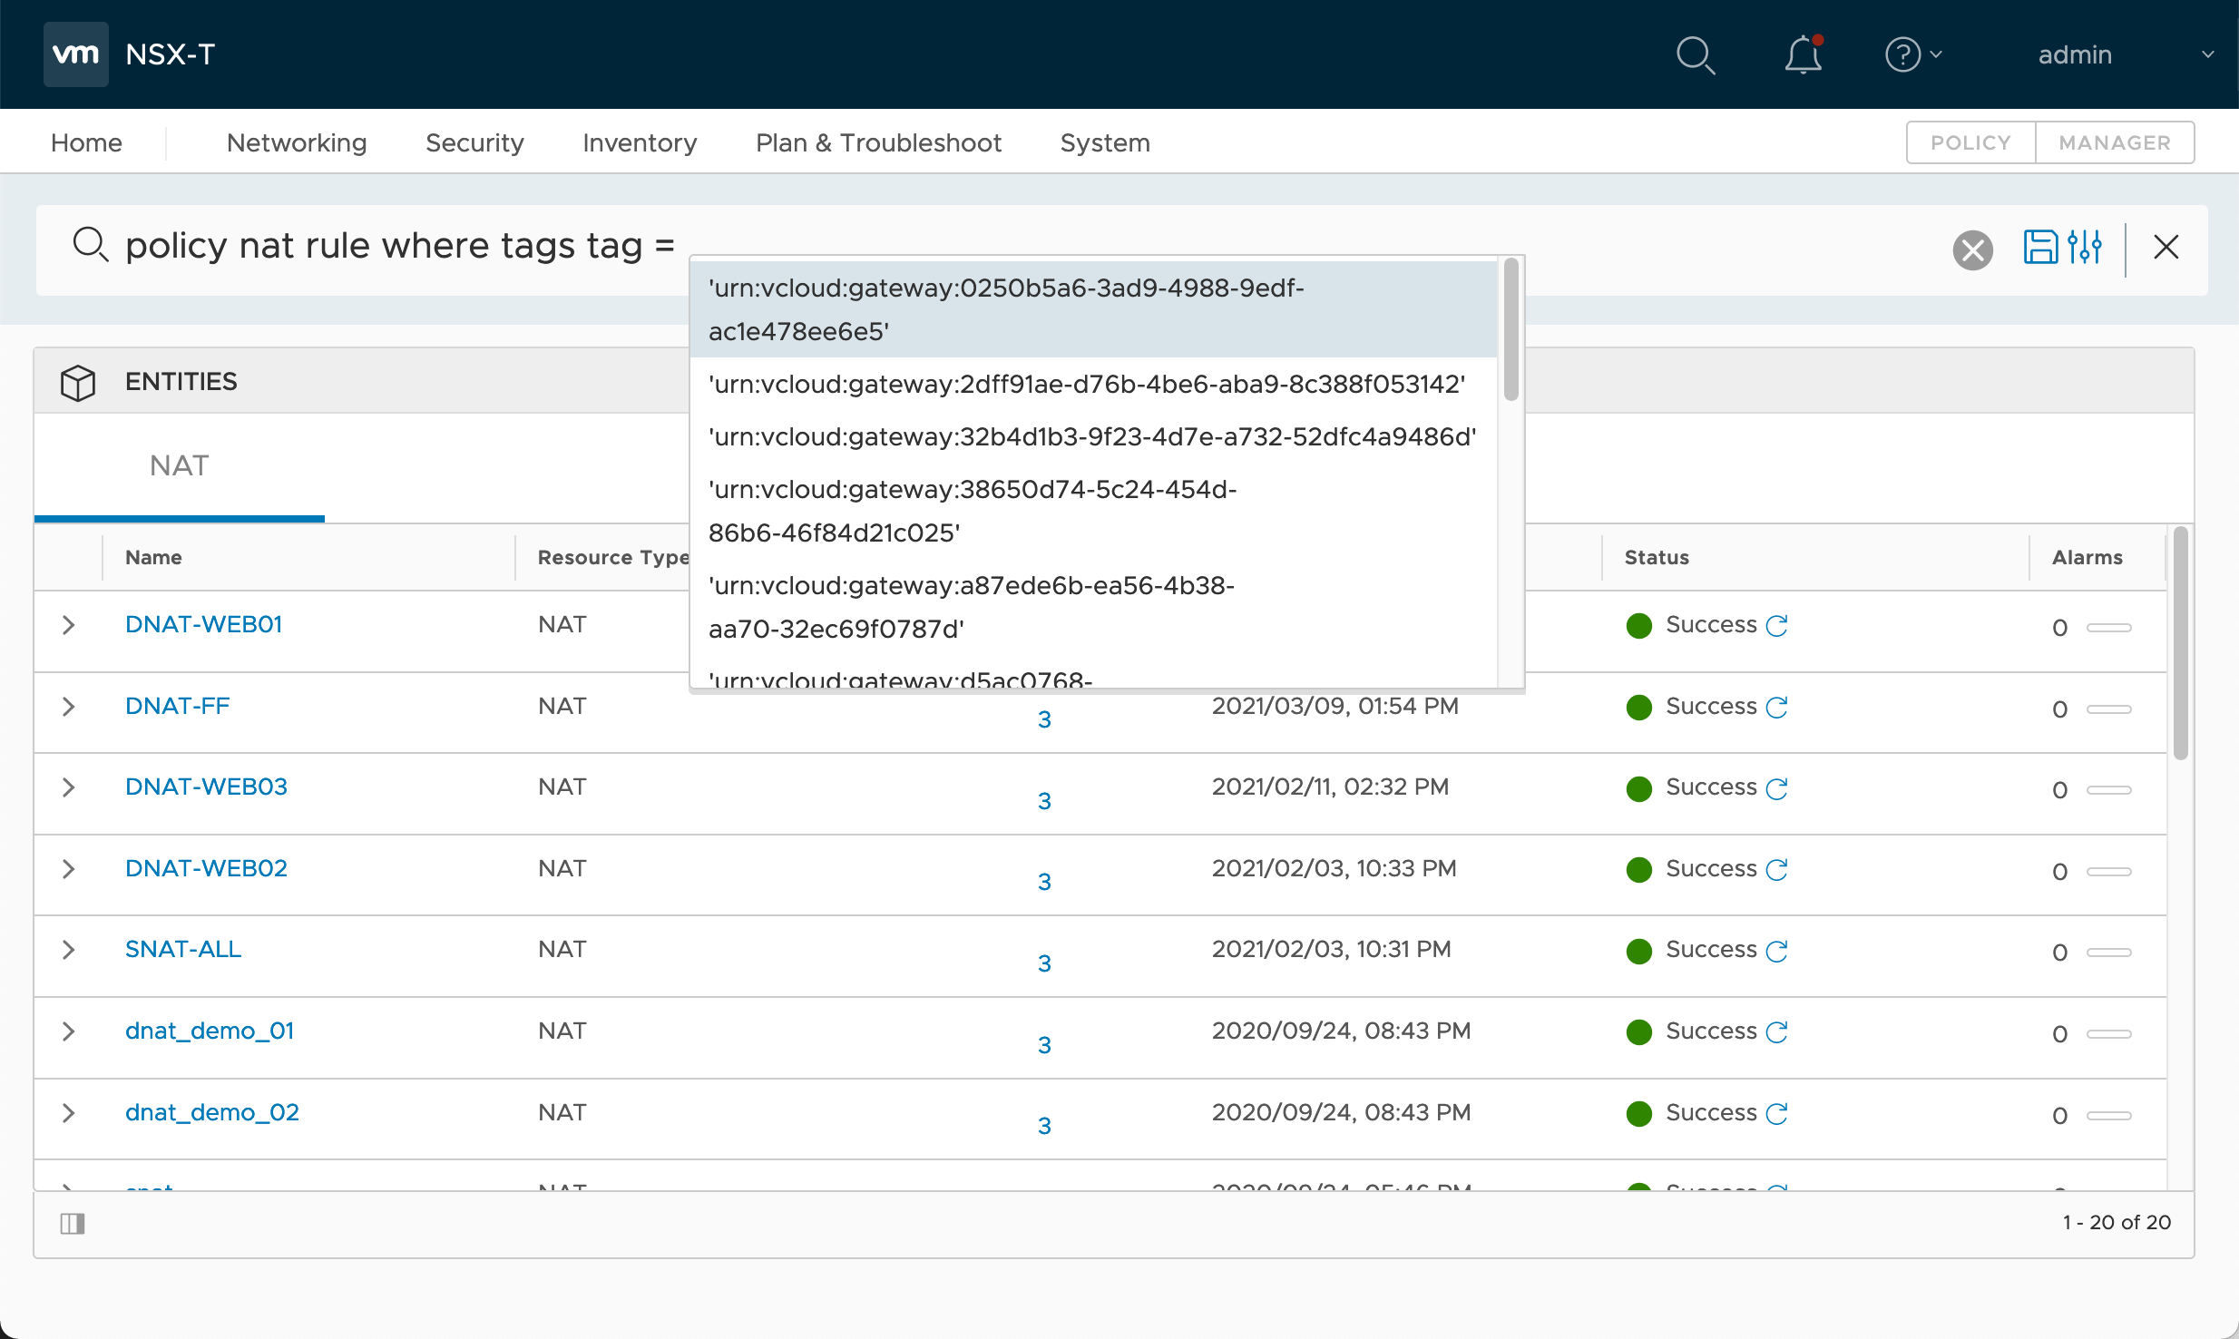Expand the DNAT-WEB03 row
Viewport: 2239px width, 1339px height.
coord(68,787)
